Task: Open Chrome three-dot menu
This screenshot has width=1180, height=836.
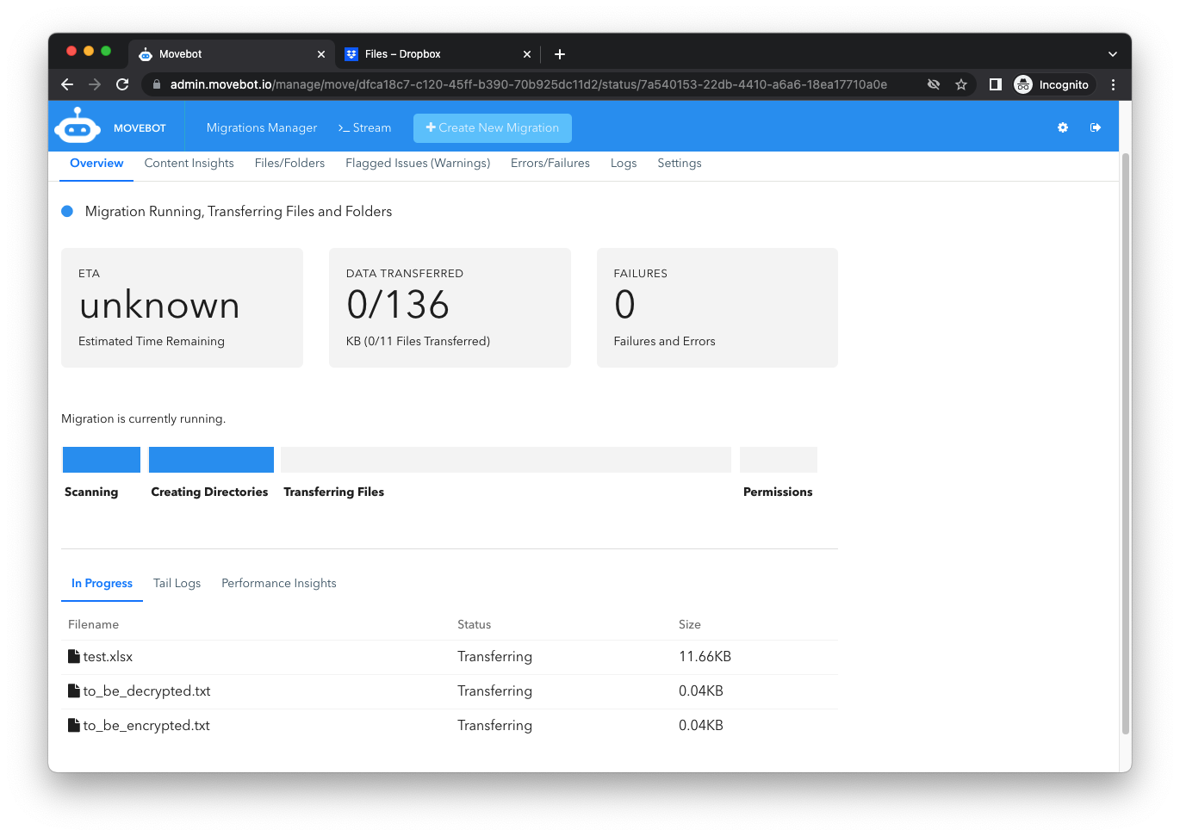Action: [x=1113, y=84]
